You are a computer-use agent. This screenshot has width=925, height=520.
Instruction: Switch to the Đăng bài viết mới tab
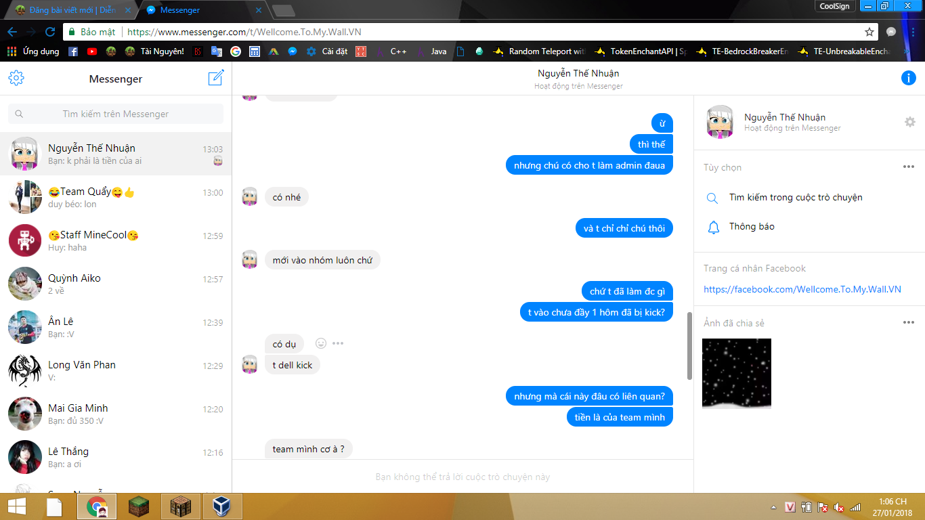coord(72,10)
